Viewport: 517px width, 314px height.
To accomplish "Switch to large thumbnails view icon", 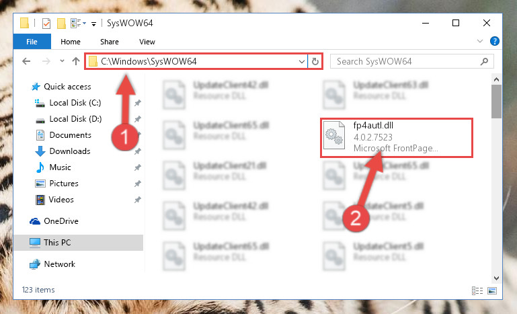I will coord(492,290).
